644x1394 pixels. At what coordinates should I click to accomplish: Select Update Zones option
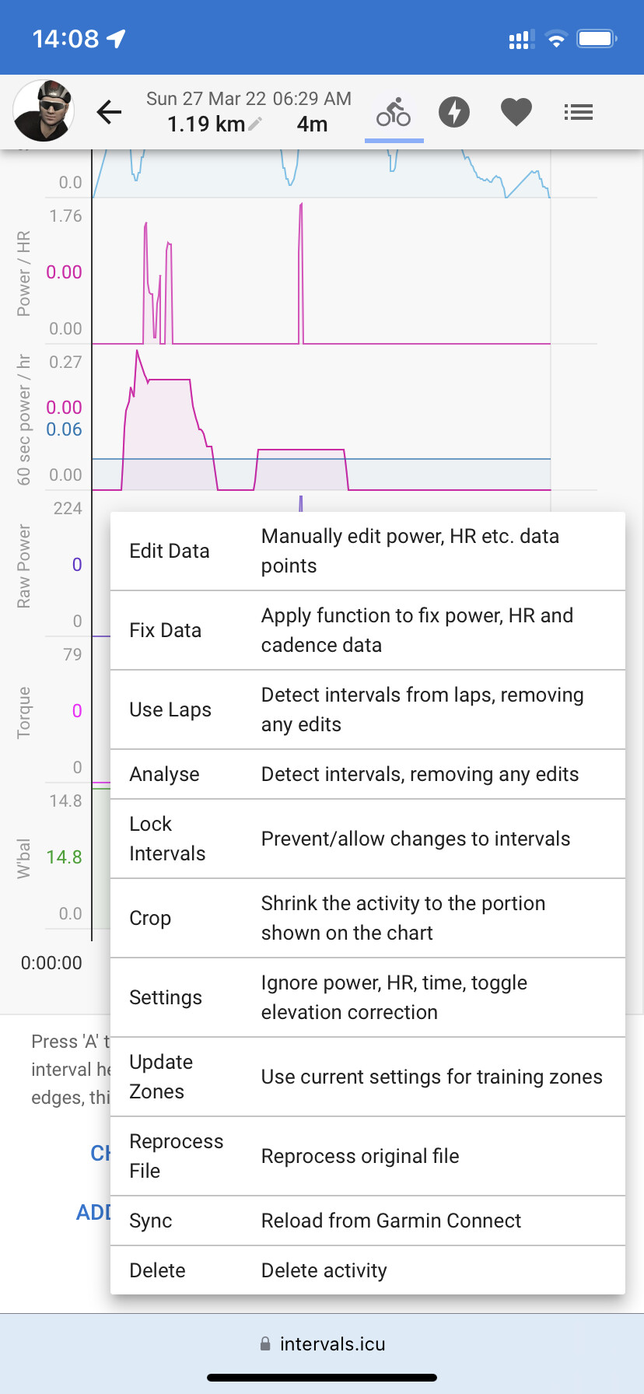(368, 1077)
